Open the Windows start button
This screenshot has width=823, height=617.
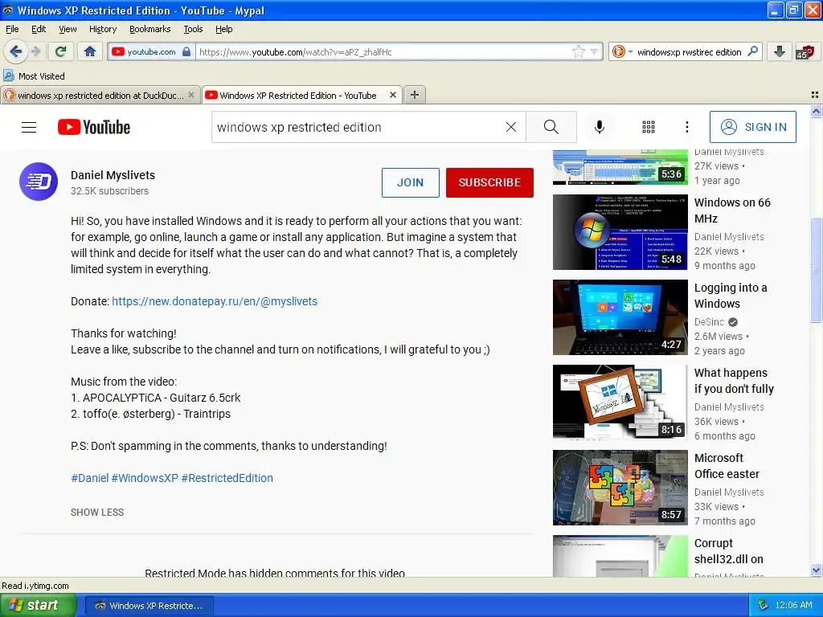click(39, 605)
